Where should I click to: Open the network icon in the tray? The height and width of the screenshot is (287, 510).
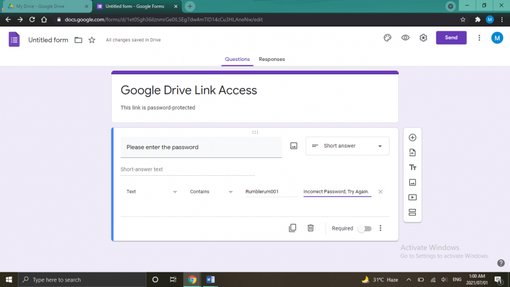pyautogui.click(x=433, y=280)
